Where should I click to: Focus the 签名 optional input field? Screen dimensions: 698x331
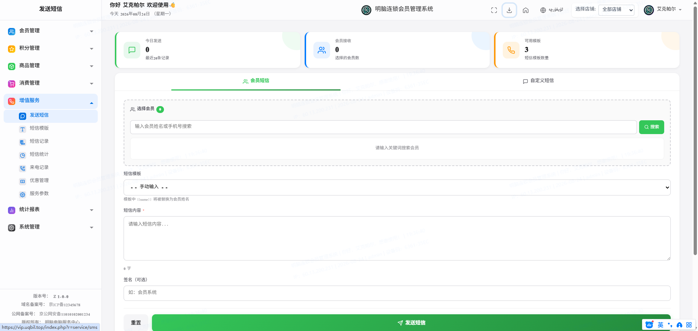tap(397, 293)
